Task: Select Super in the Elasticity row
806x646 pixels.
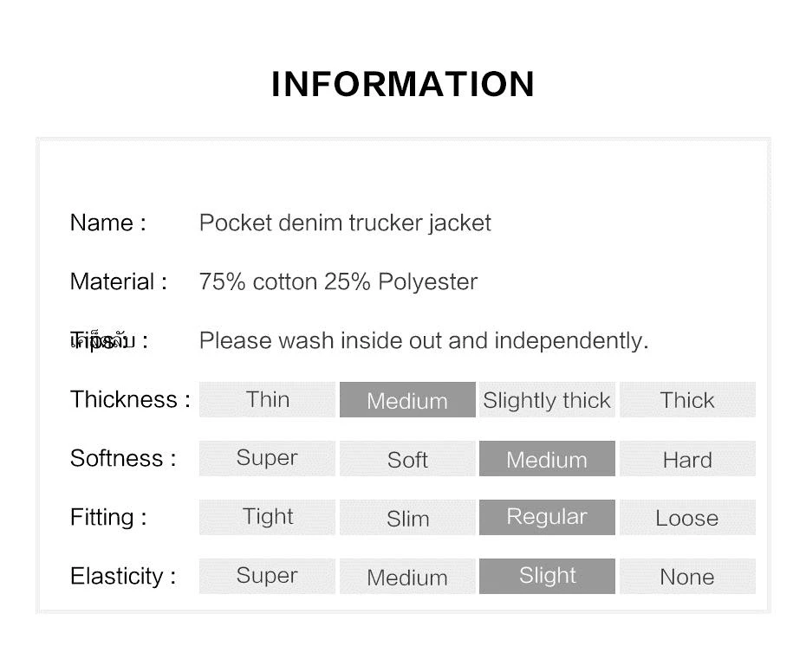Action: pos(267,576)
